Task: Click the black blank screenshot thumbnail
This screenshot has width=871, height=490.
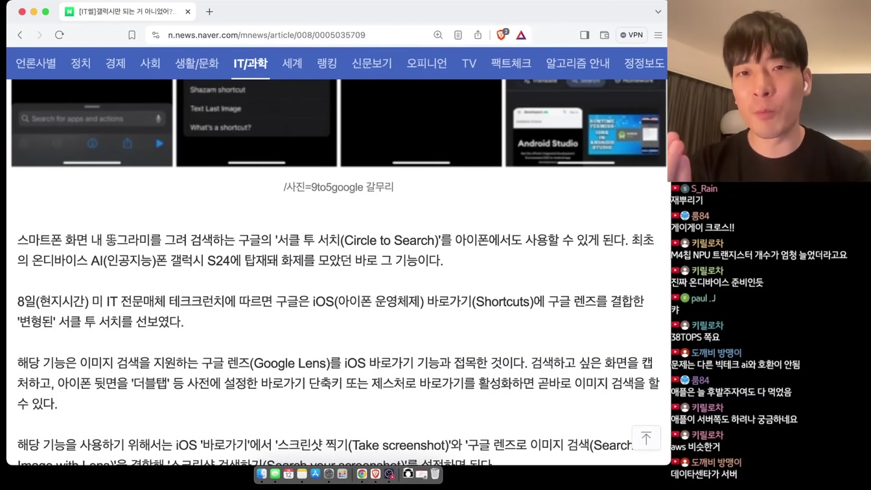Action: (421, 122)
